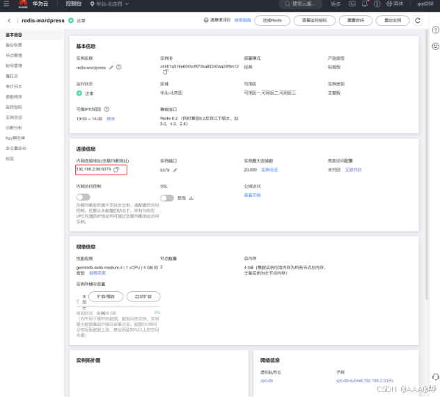Open the notification bell
Screen dimensions: 440x397
[365, 4]
